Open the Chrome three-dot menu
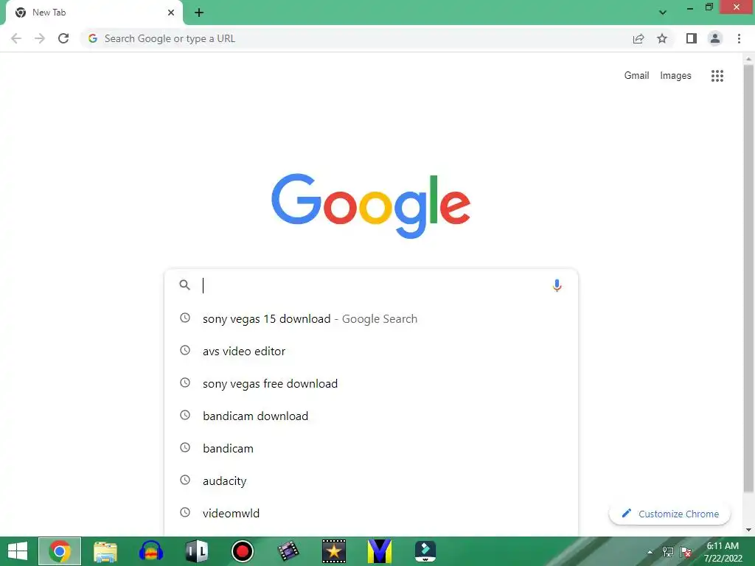755x566 pixels. pos(739,38)
